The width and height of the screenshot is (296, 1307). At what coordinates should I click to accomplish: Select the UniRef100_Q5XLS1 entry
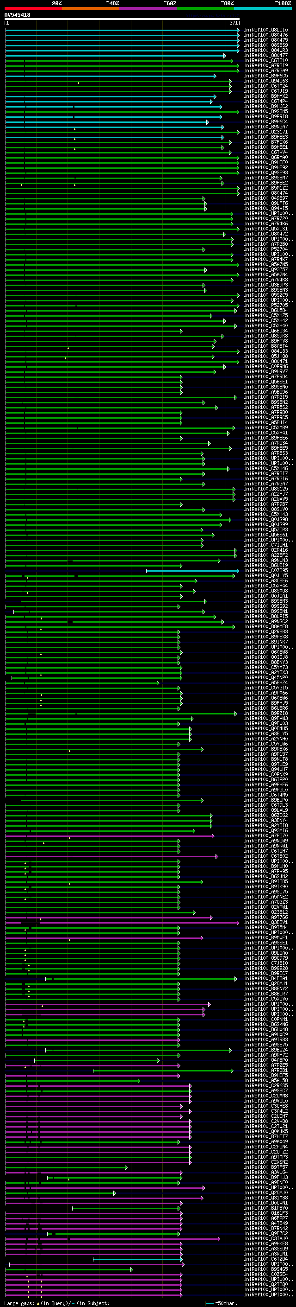(x=265, y=229)
